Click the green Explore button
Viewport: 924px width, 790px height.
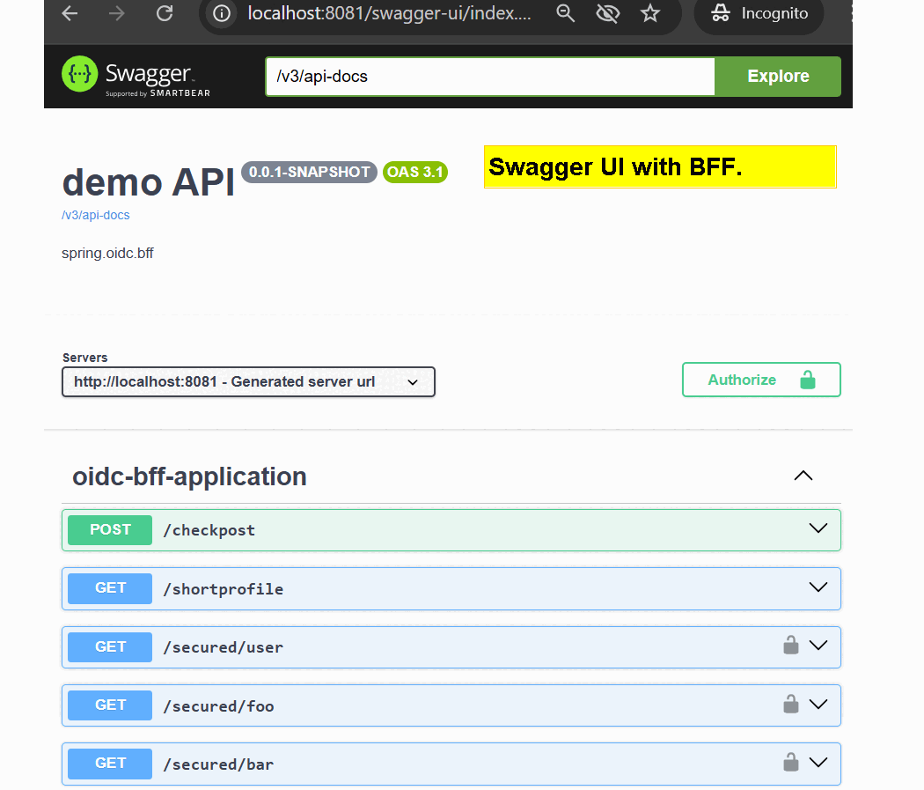tap(778, 76)
